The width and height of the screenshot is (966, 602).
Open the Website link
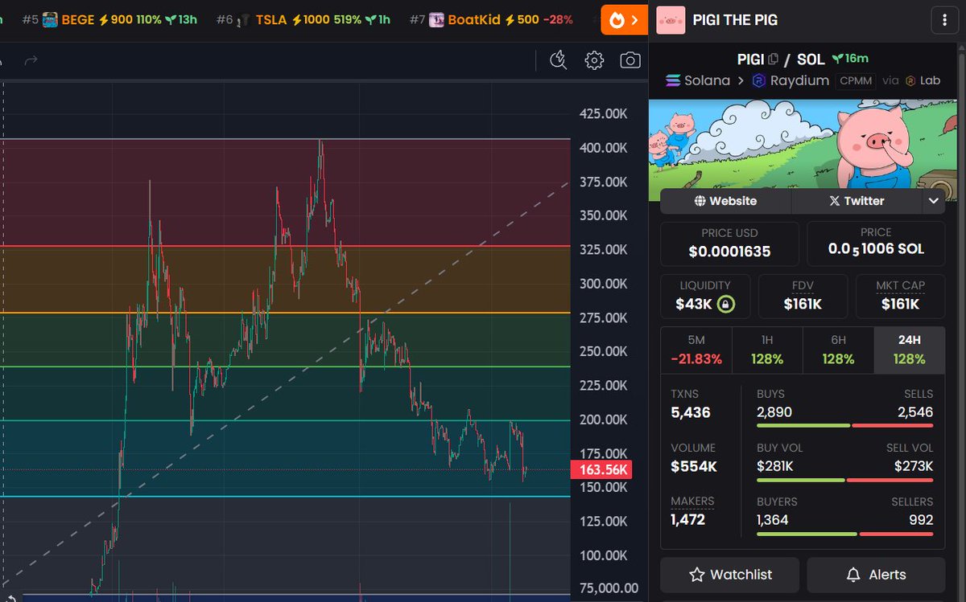point(725,201)
